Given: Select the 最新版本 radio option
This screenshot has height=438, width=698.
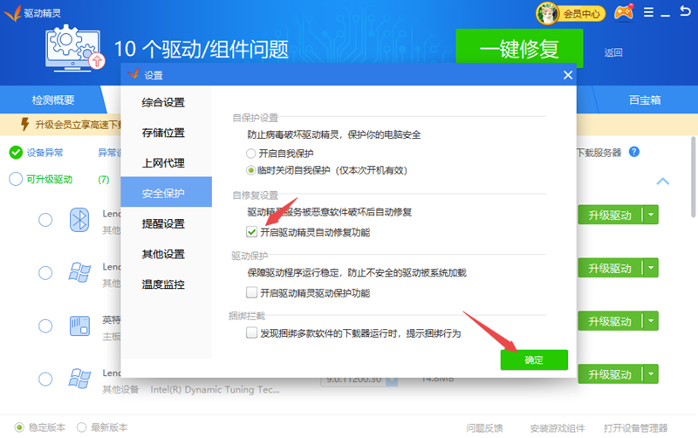Looking at the screenshot, I should point(82,428).
